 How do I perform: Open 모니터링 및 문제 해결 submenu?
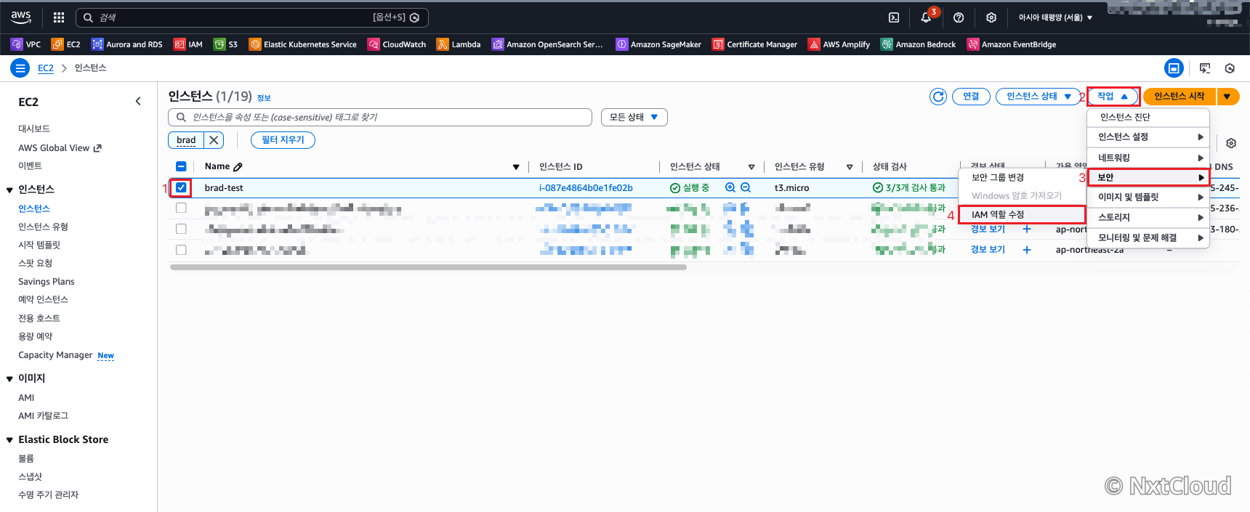tap(1148, 237)
